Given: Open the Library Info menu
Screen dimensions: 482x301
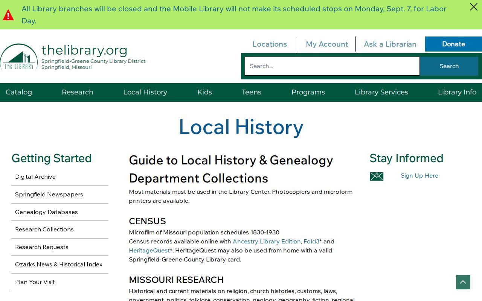Looking at the screenshot, I should [x=457, y=92].
